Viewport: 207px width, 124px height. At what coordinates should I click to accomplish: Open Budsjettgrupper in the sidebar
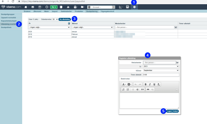8,14
